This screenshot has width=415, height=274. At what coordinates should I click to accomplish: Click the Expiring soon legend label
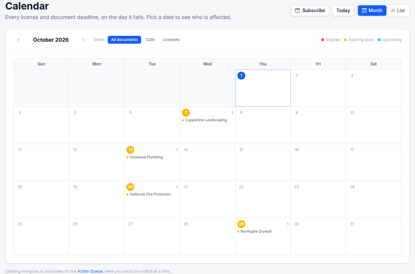[x=361, y=40]
